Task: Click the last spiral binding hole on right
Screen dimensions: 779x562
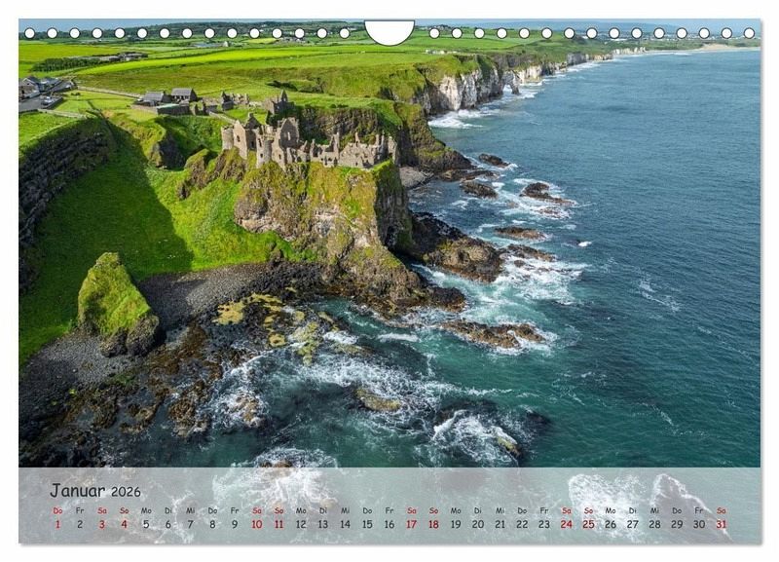Action: (749, 33)
